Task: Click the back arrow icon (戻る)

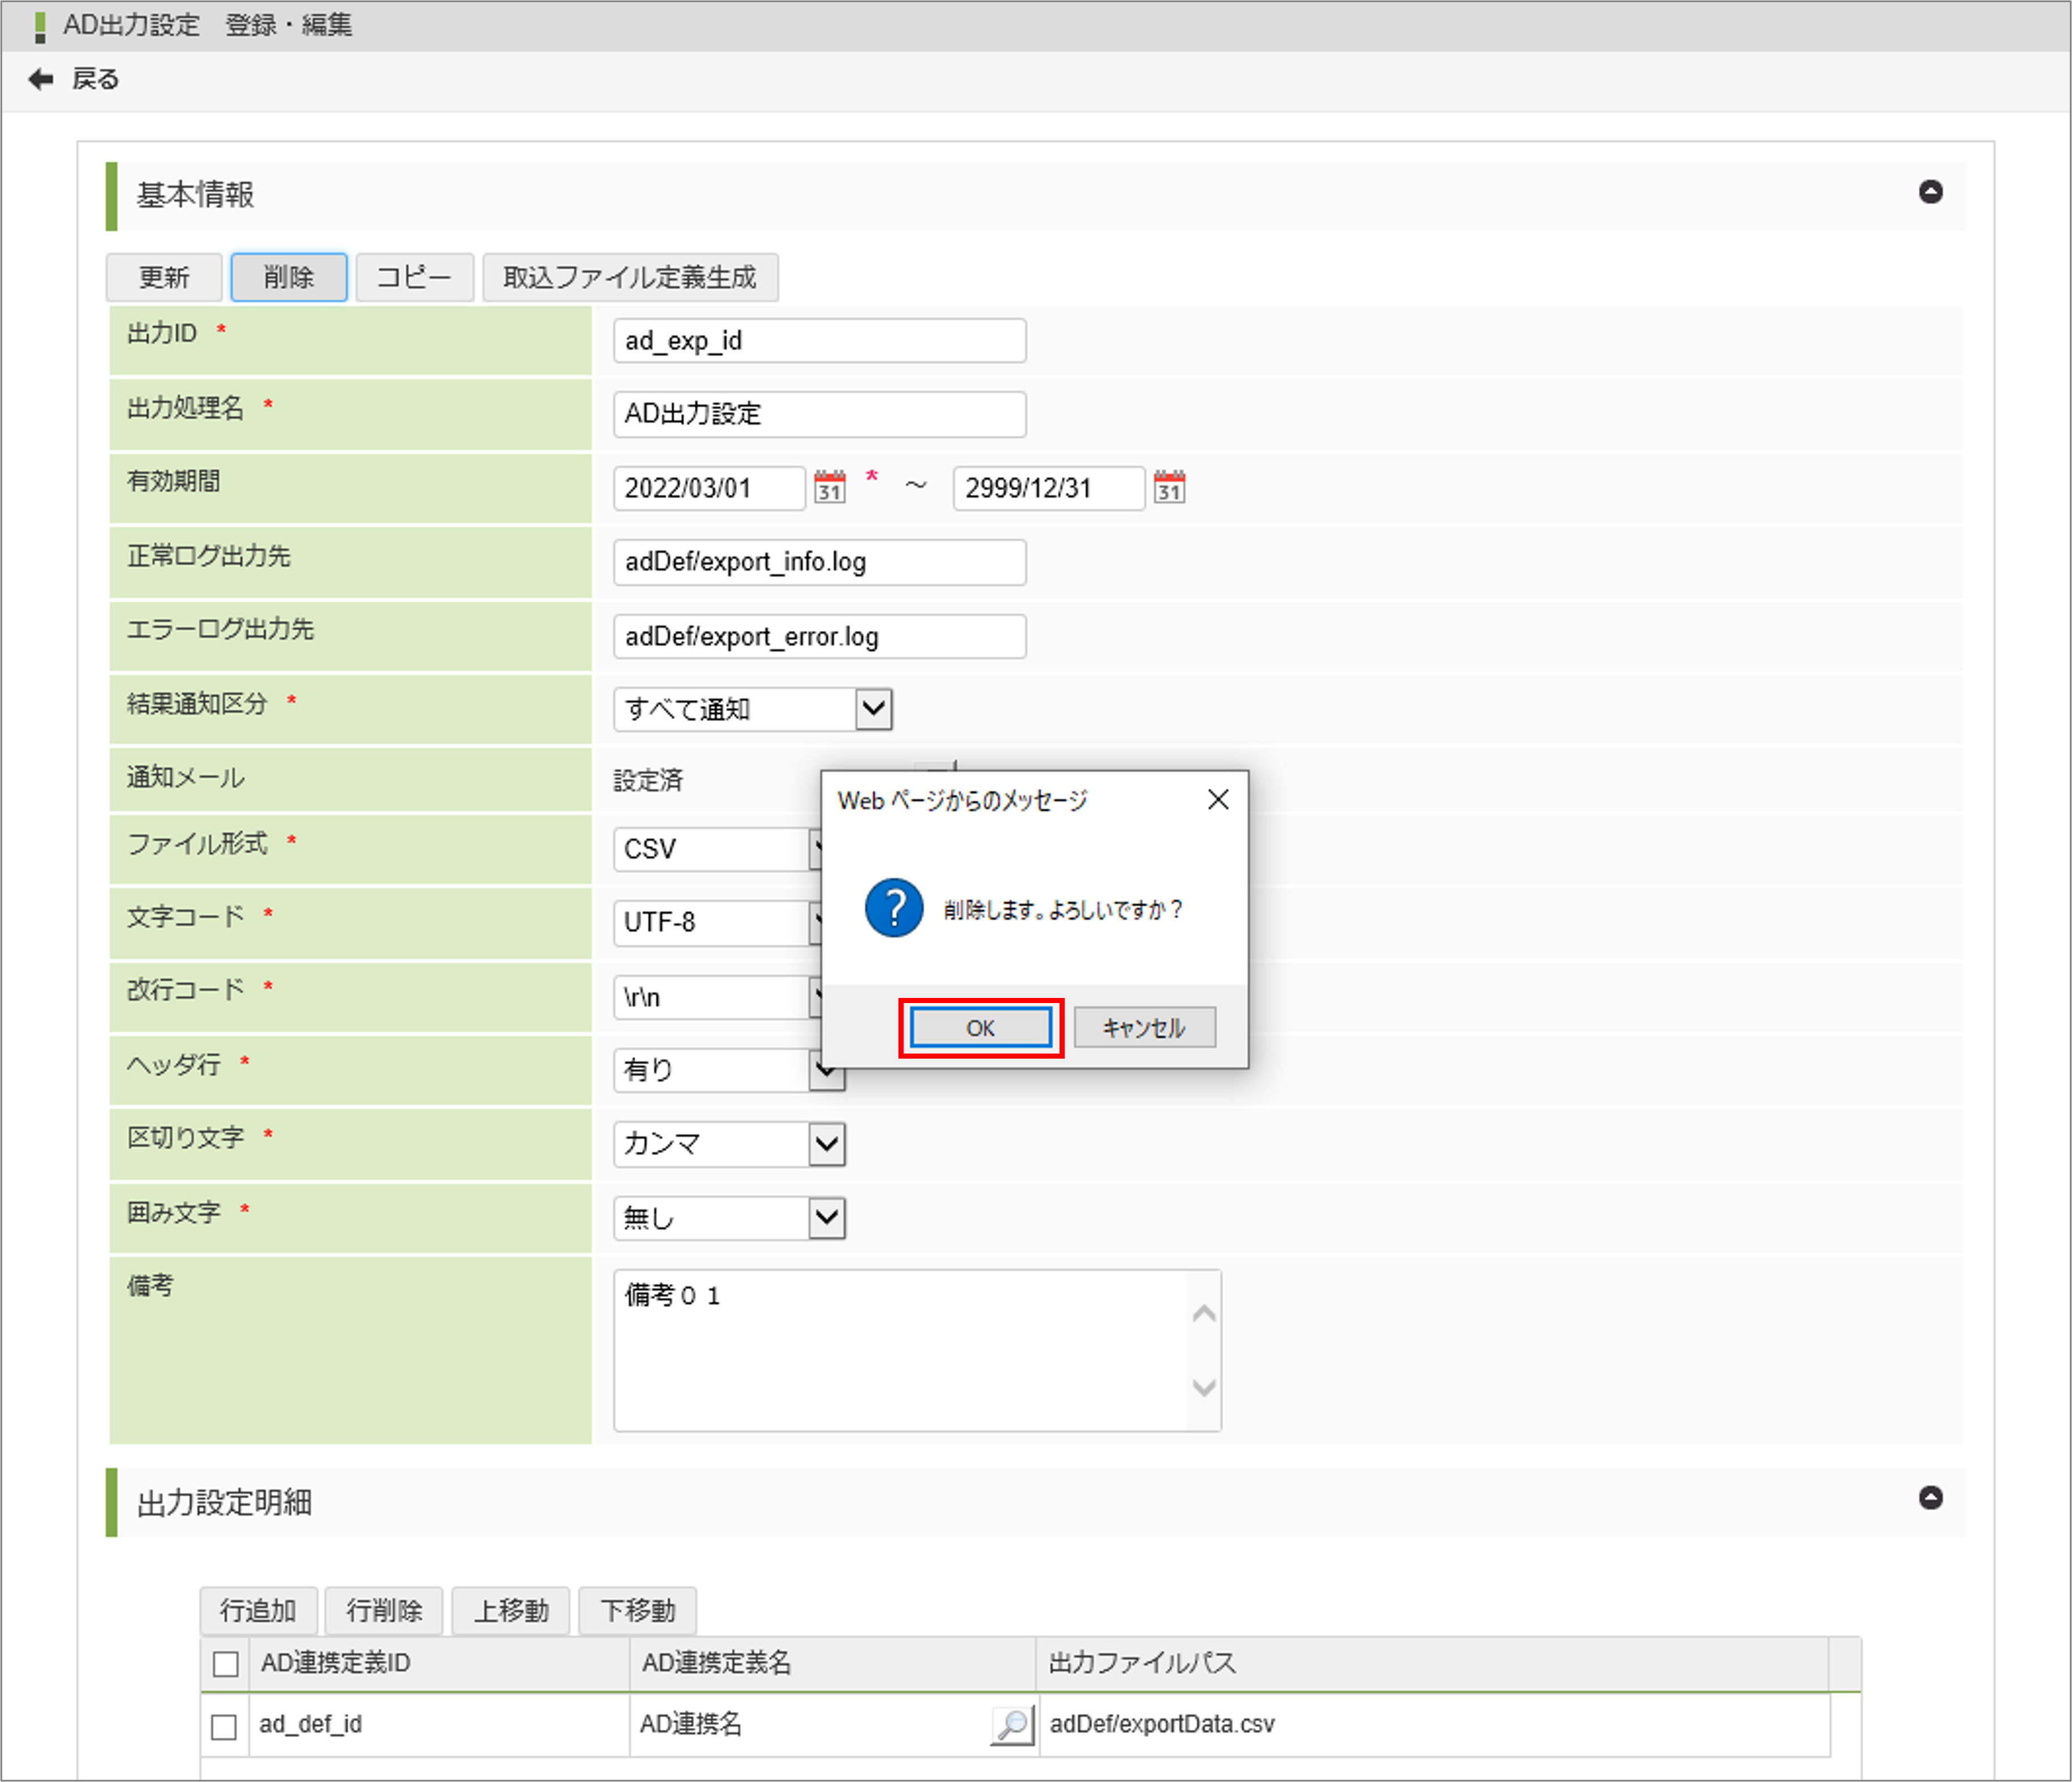Action: 41,79
